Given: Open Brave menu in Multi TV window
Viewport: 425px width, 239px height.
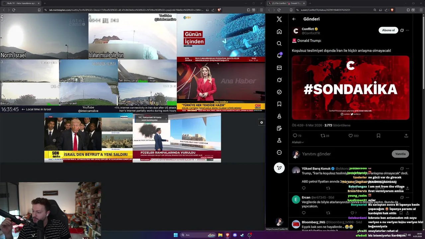Looking at the screenshot, I should 261,10.
